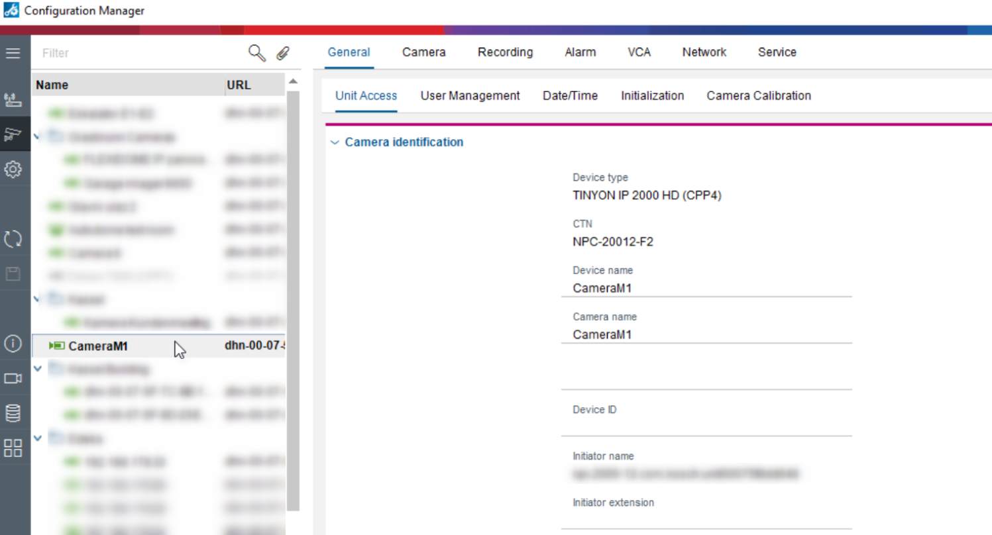Select CameraM1 in the device tree
992x535 pixels.
pos(98,346)
